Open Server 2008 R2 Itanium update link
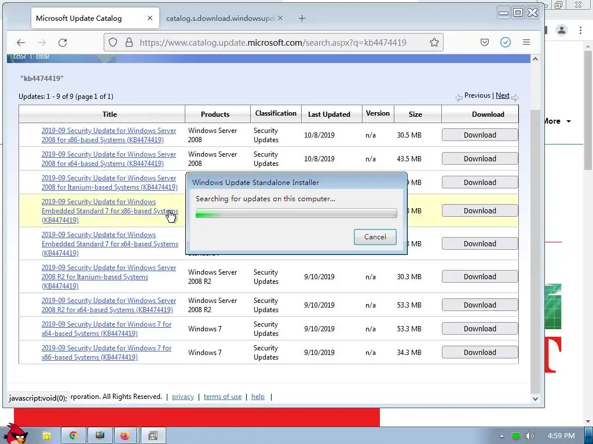 (x=109, y=276)
